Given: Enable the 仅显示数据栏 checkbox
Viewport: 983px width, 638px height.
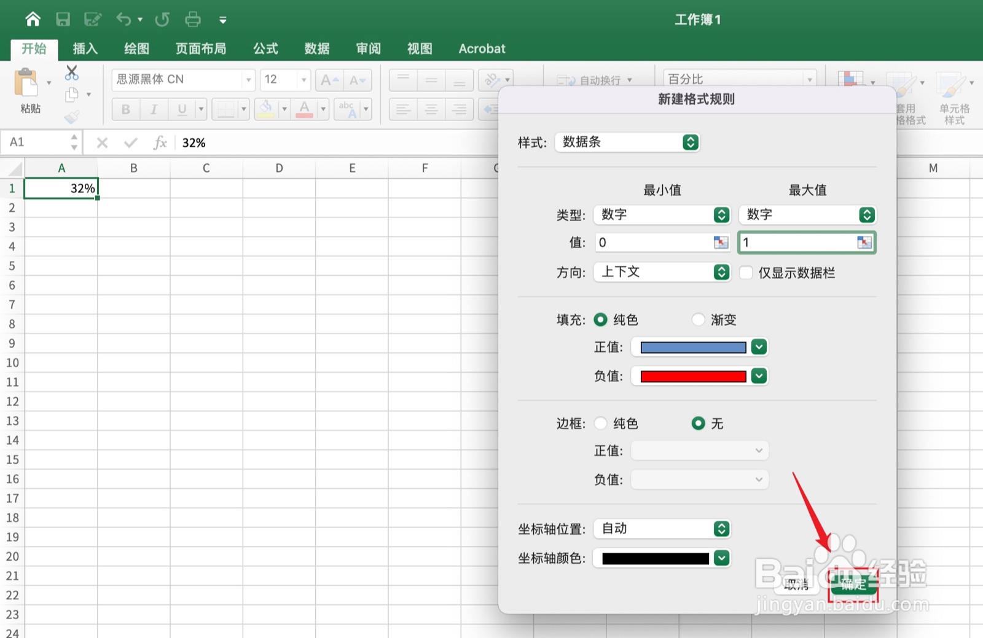Looking at the screenshot, I should [x=746, y=273].
